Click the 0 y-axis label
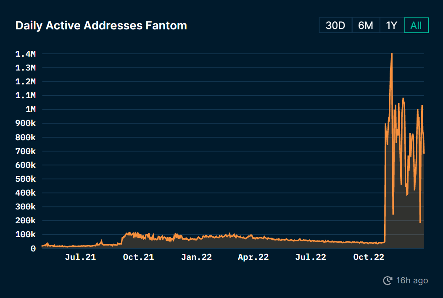 point(33,248)
